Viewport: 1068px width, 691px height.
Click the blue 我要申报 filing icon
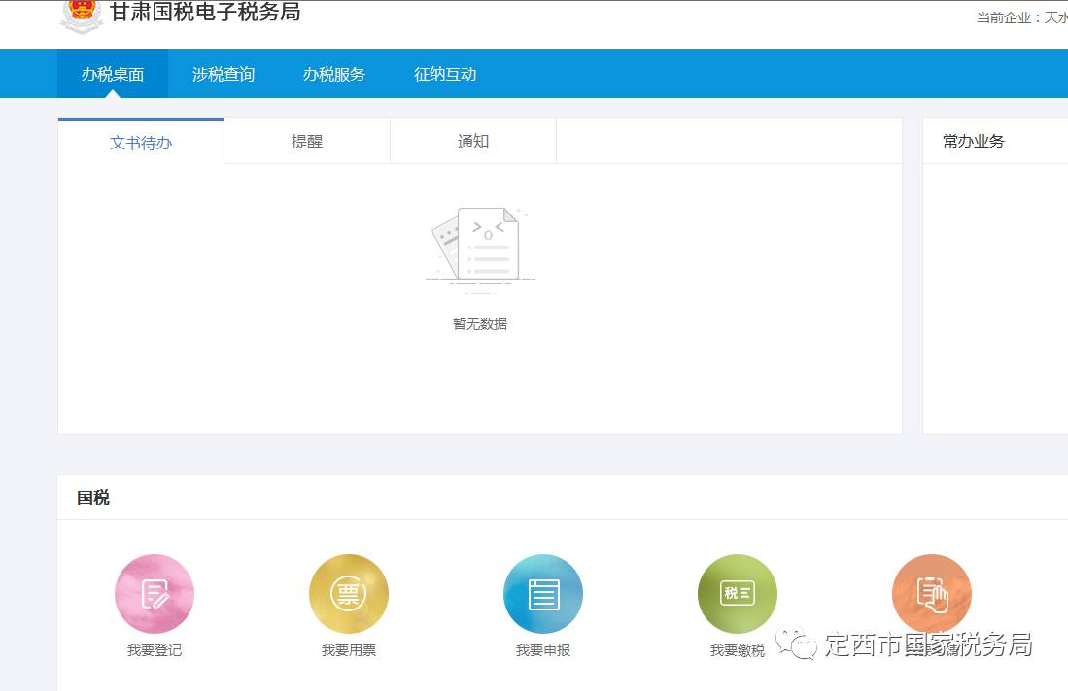click(x=542, y=593)
